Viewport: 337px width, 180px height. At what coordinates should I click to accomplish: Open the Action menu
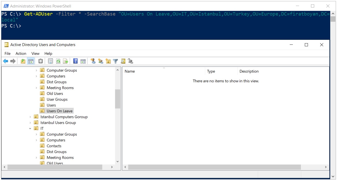(21, 54)
